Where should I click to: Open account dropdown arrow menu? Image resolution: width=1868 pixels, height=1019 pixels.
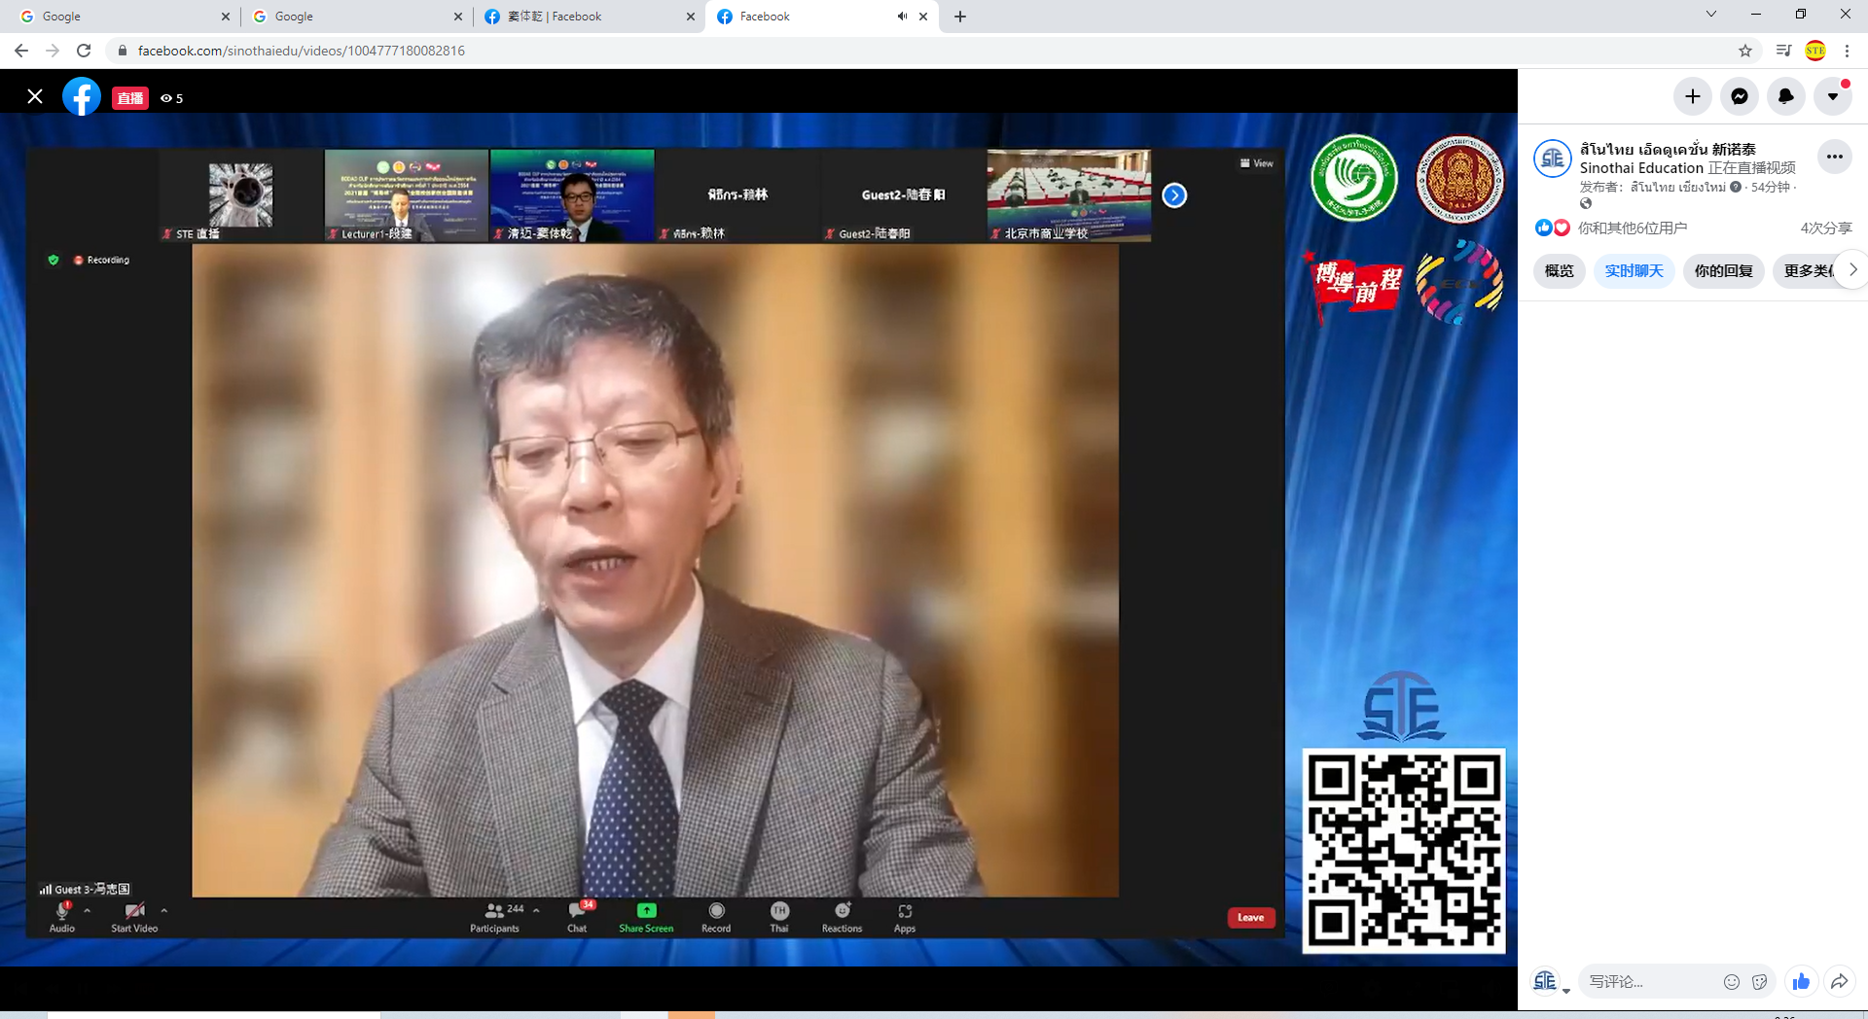pyautogui.click(x=1832, y=96)
